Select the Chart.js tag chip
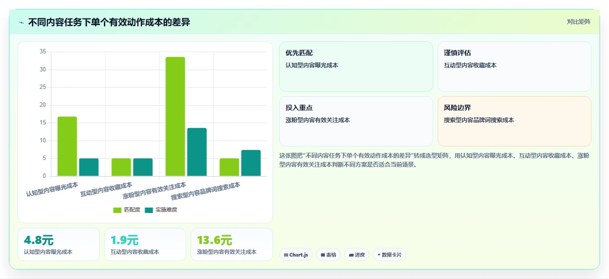The width and height of the screenshot is (609, 279). [296, 255]
